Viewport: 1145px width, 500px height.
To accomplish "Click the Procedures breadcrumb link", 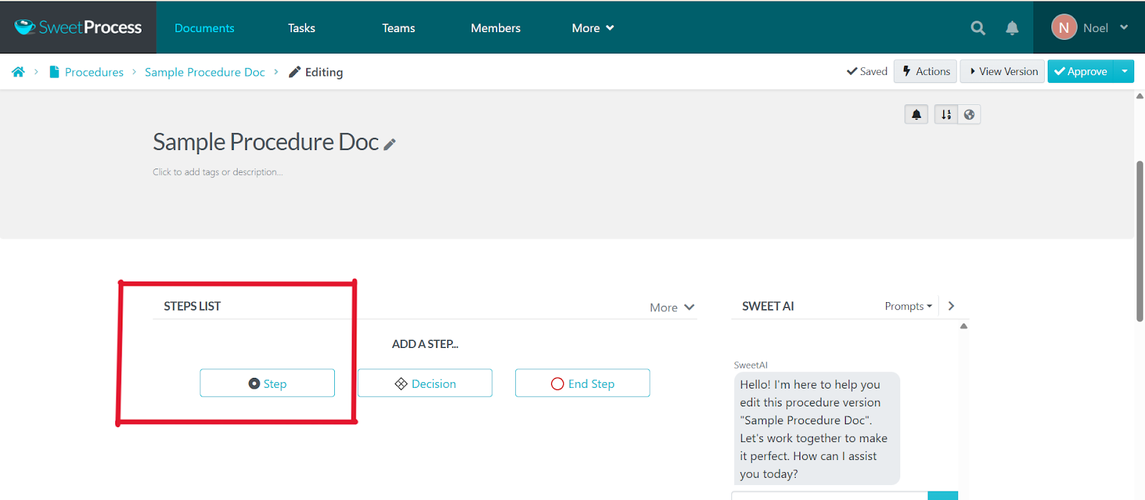I will click(x=94, y=72).
